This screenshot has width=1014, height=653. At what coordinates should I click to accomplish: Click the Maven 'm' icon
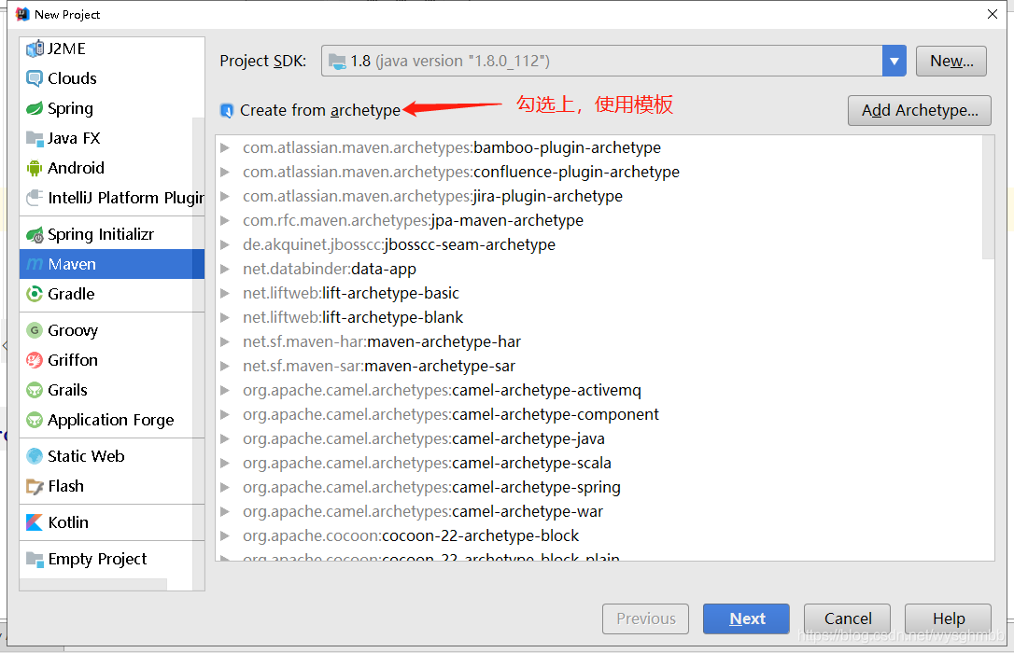35,265
